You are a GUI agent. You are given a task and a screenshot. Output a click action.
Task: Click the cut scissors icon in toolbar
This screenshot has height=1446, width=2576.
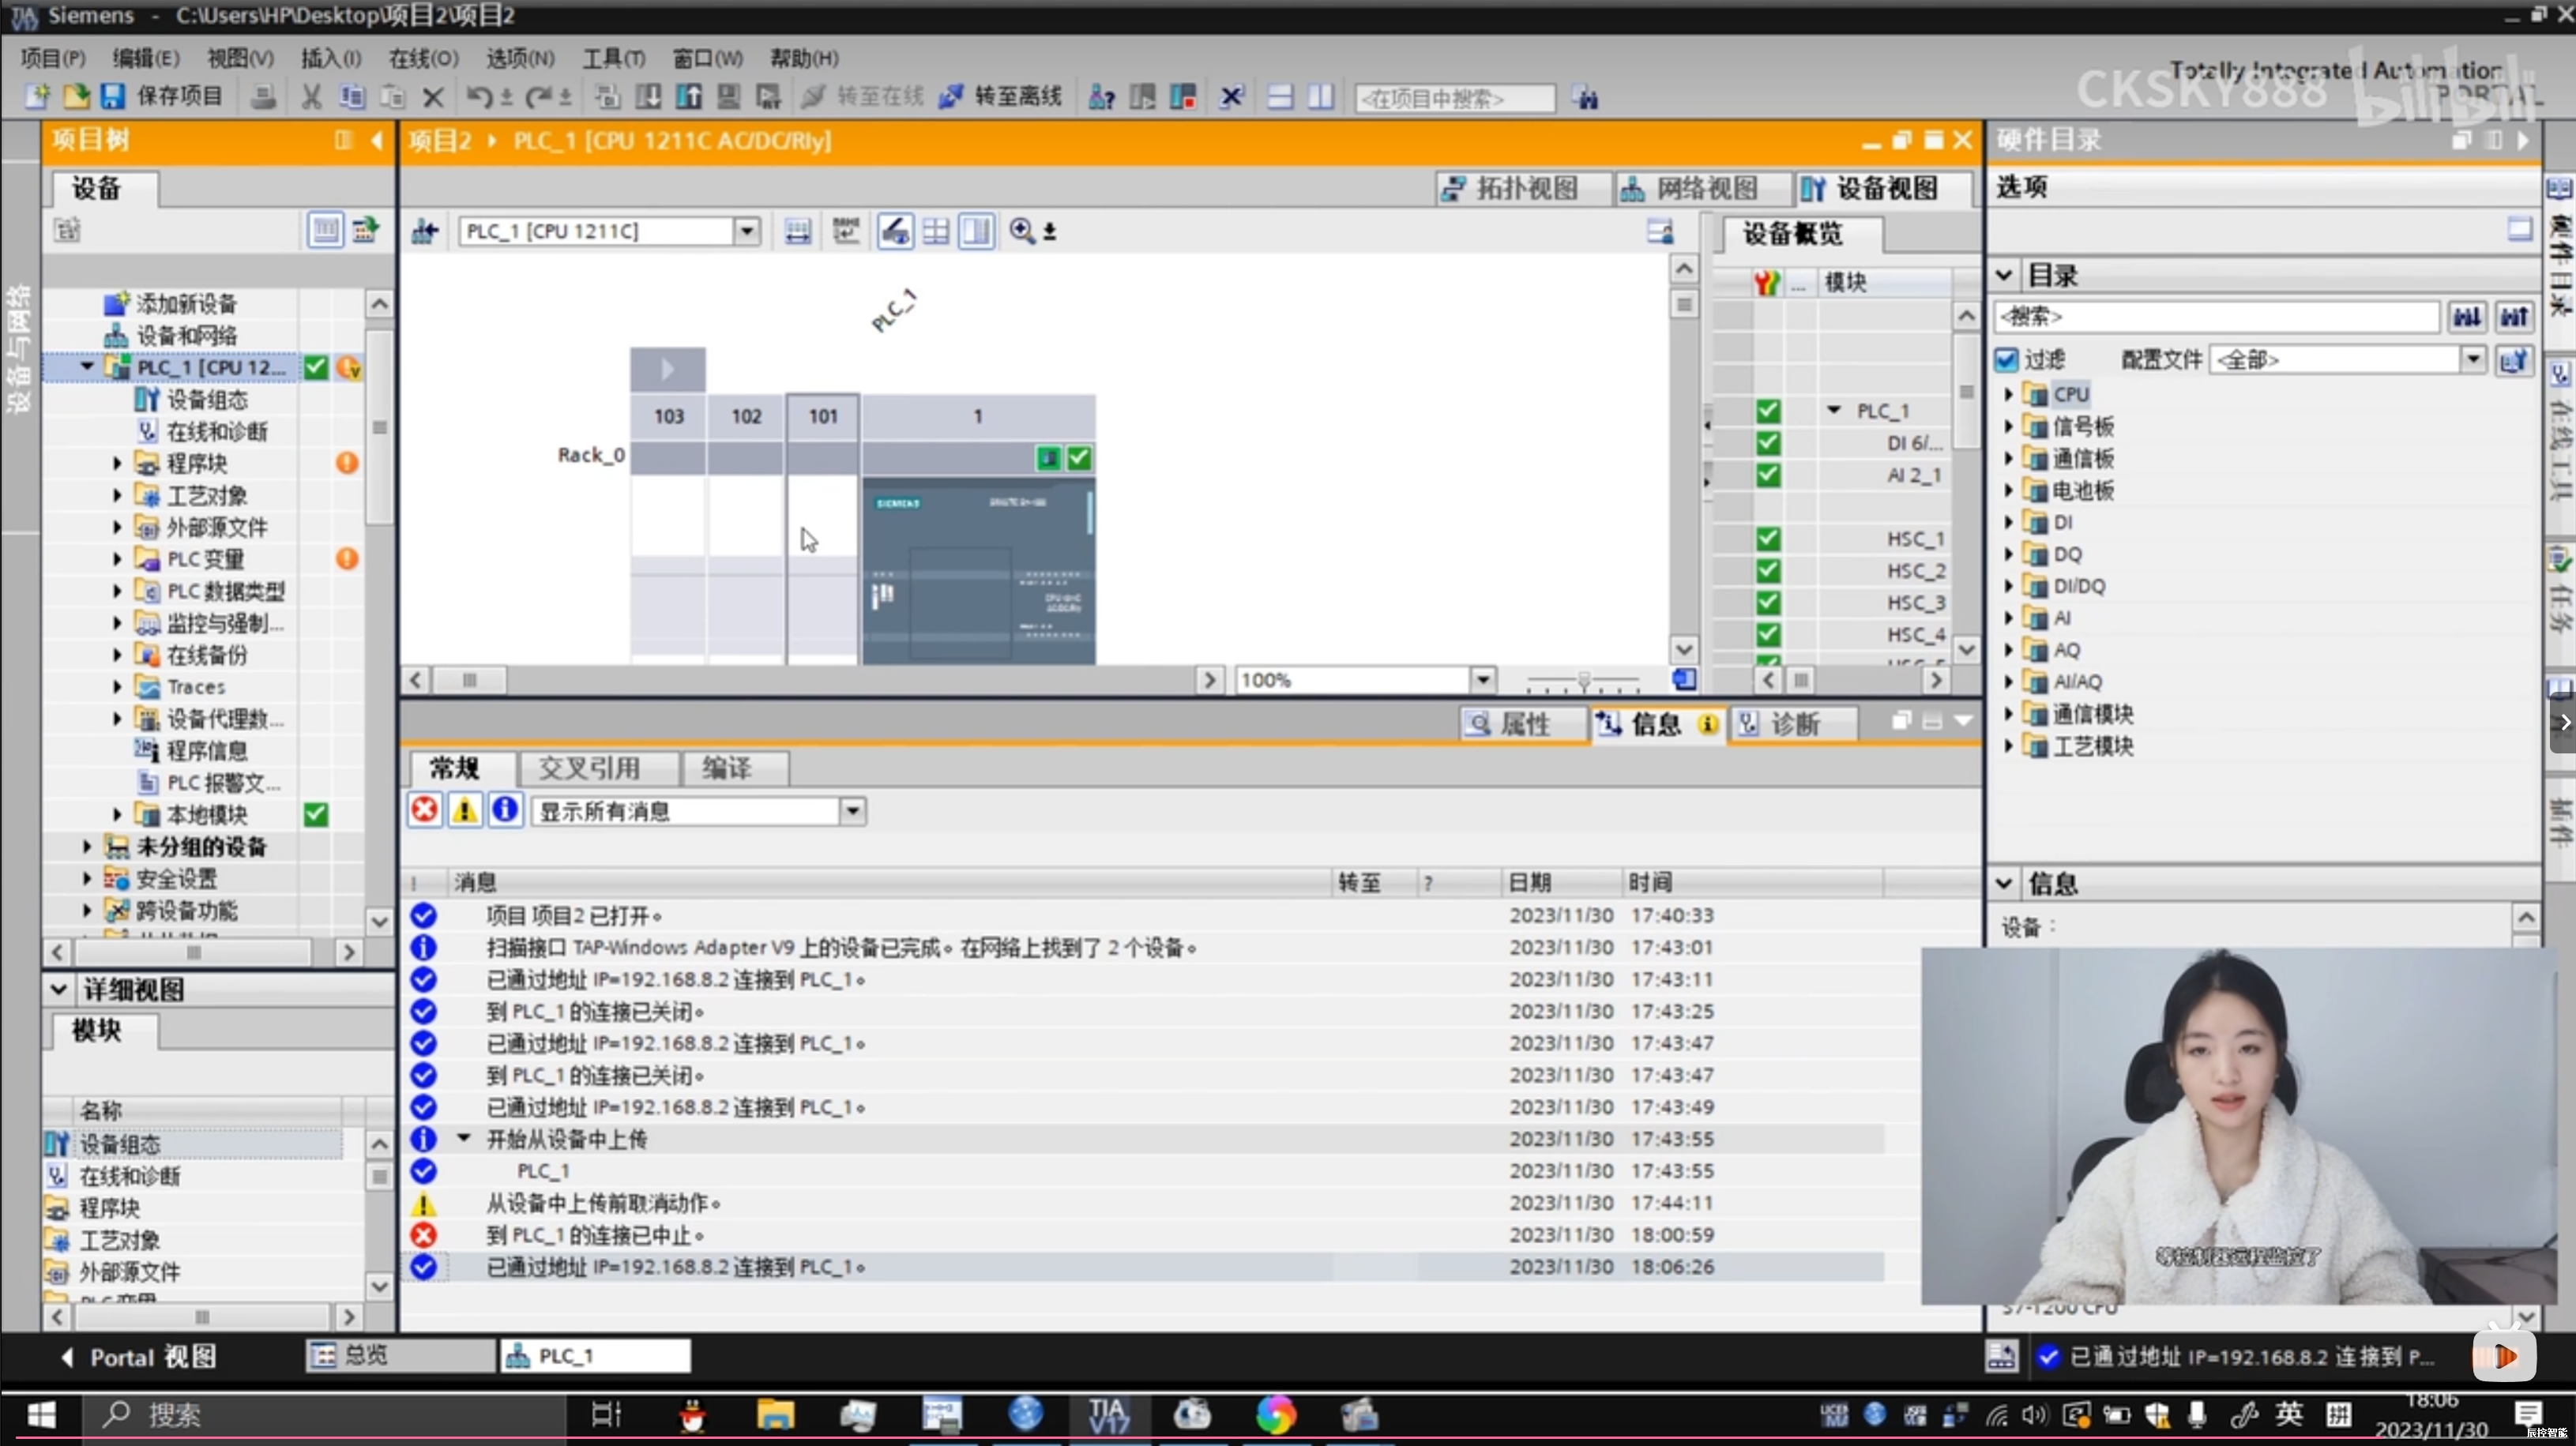311,97
